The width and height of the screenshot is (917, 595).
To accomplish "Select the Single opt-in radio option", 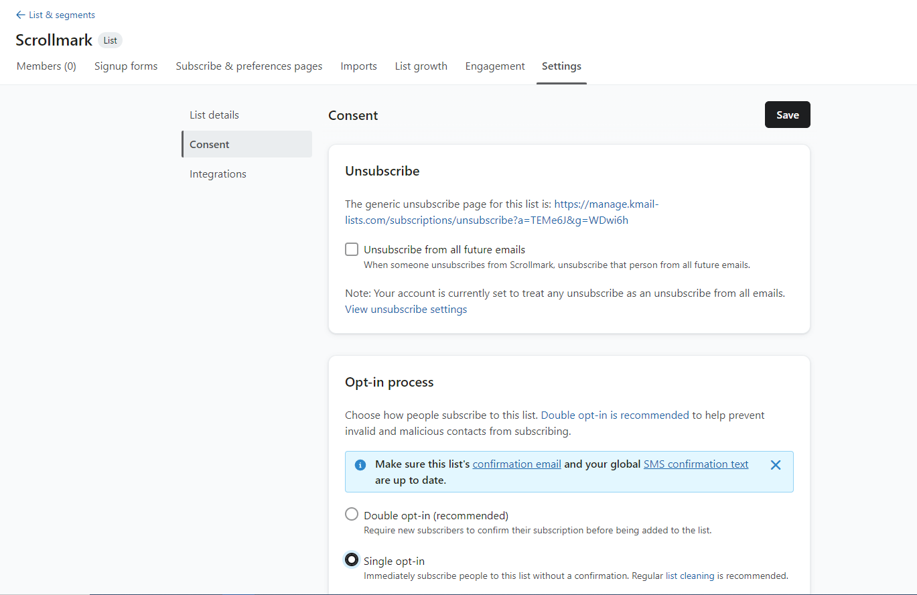I will point(352,559).
